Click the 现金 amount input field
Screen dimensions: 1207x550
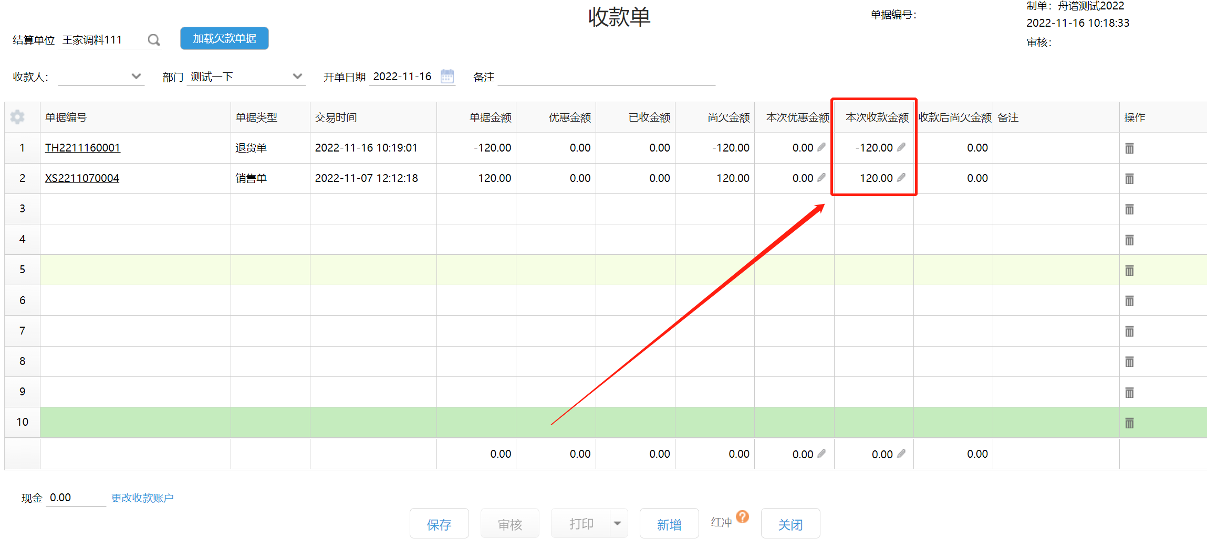point(76,498)
